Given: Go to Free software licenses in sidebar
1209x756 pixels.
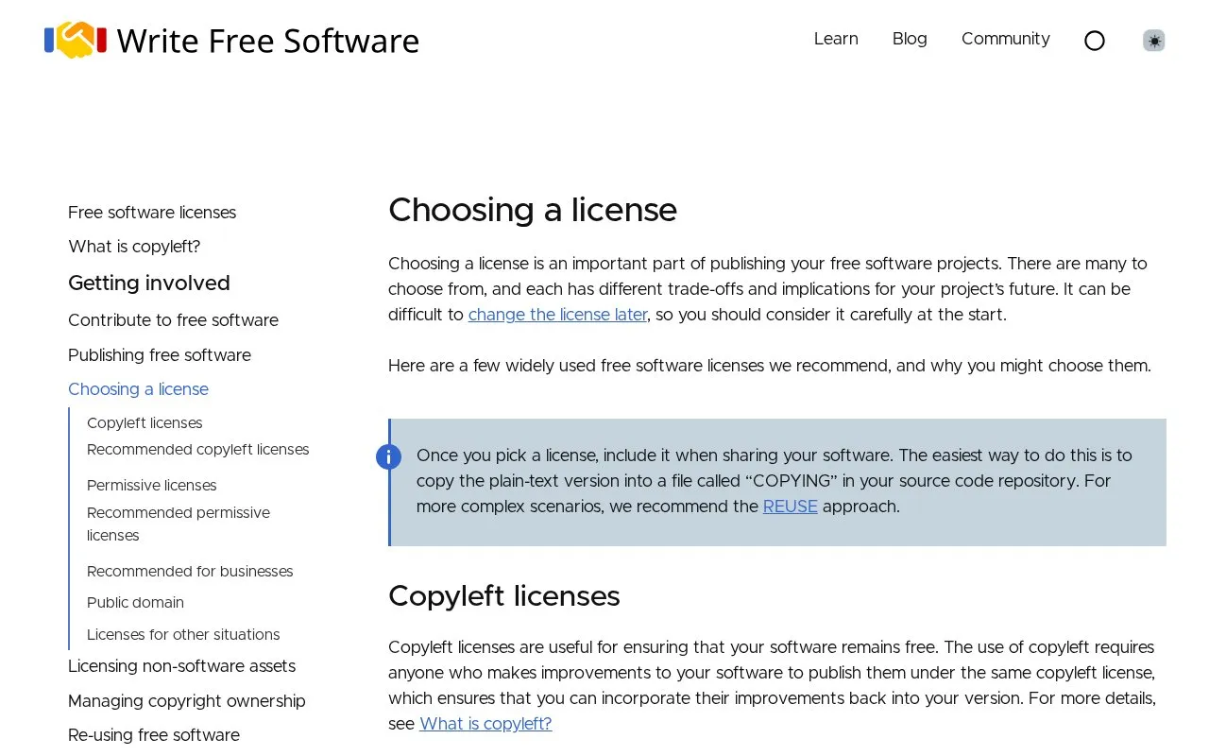Looking at the screenshot, I should point(152,213).
